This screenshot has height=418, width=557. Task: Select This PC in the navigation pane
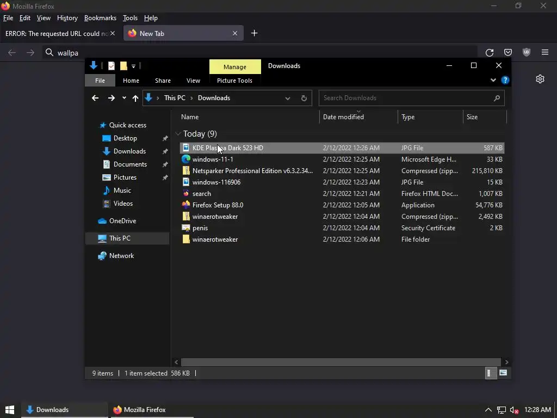pos(127,238)
